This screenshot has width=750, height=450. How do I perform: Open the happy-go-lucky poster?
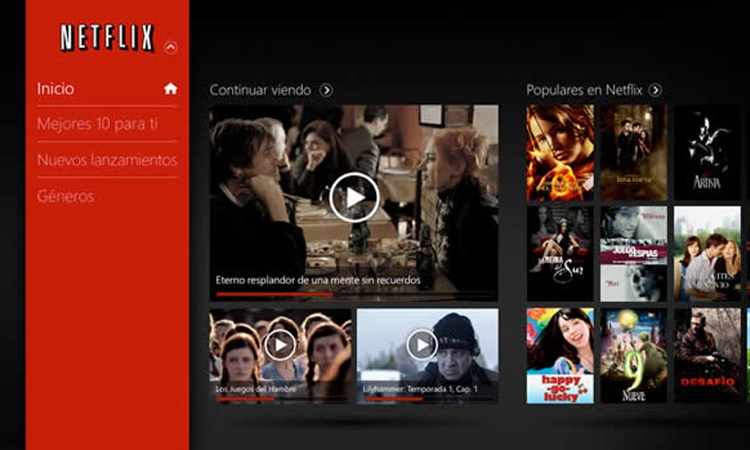[560, 356]
